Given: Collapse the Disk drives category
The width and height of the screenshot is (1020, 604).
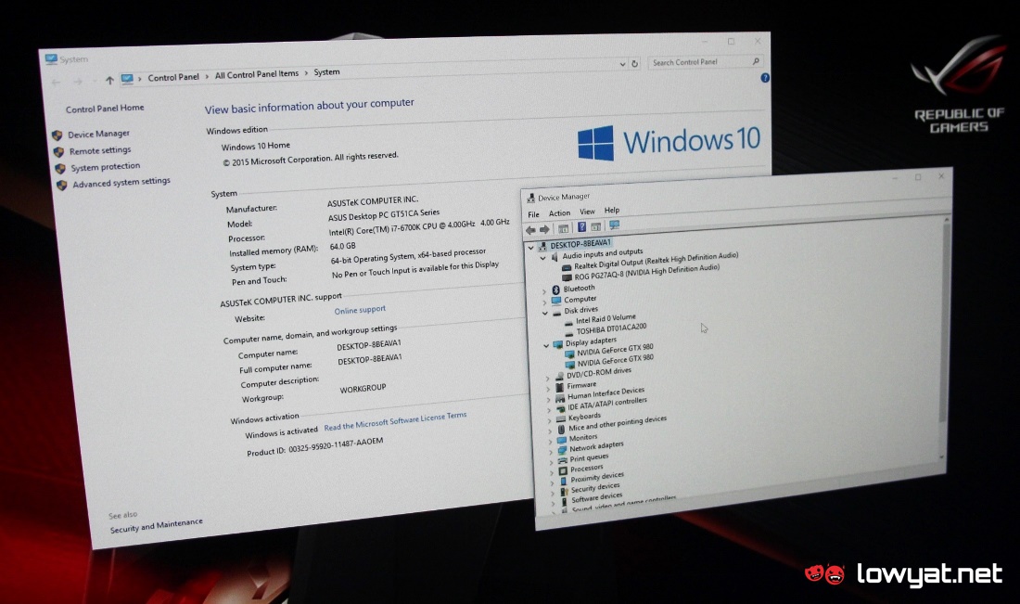Looking at the screenshot, I should [x=545, y=313].
